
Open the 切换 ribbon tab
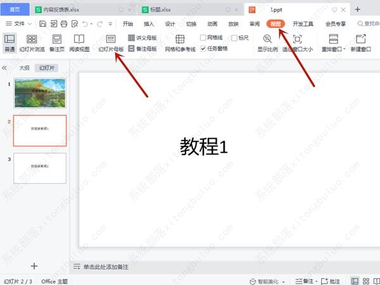pyautogui.click(x=191, y=24)
